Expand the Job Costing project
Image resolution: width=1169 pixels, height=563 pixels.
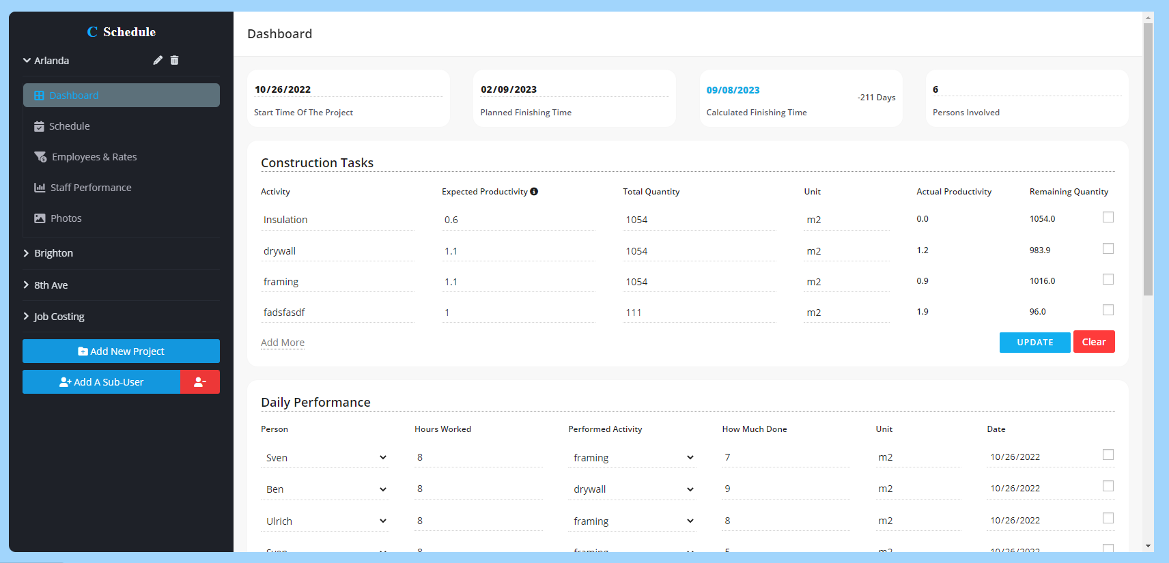tap(59, 317)
